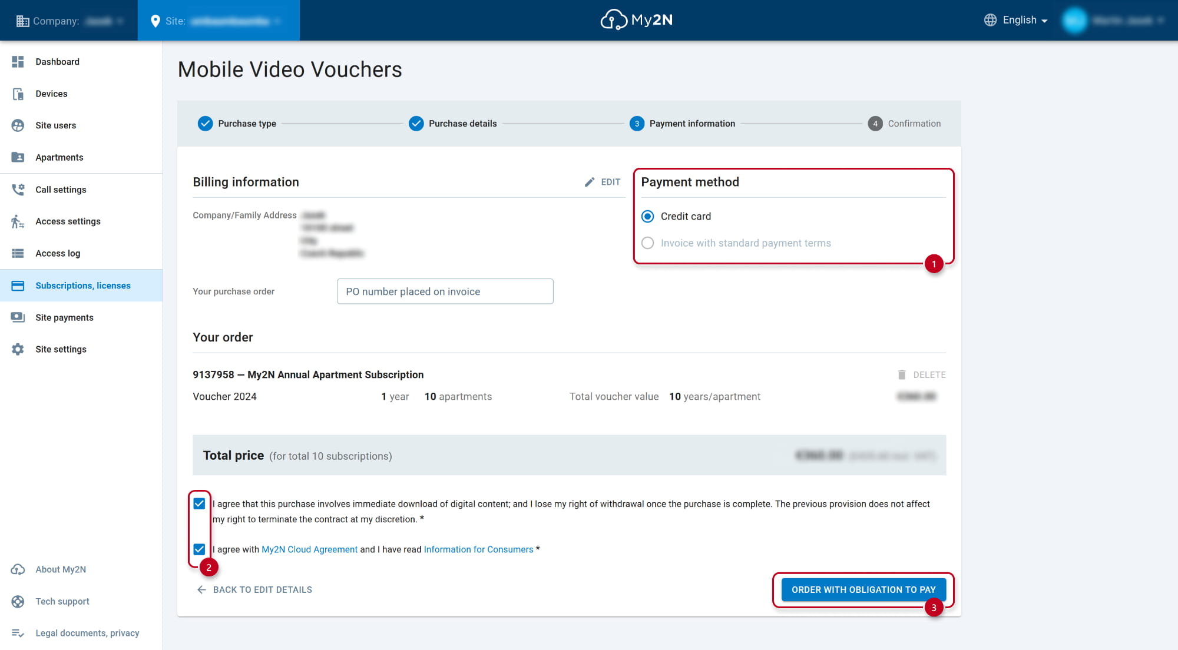Click the Purchase details completed checkmark
This screenshot has height=650, width=1178.
coord(416,124)
